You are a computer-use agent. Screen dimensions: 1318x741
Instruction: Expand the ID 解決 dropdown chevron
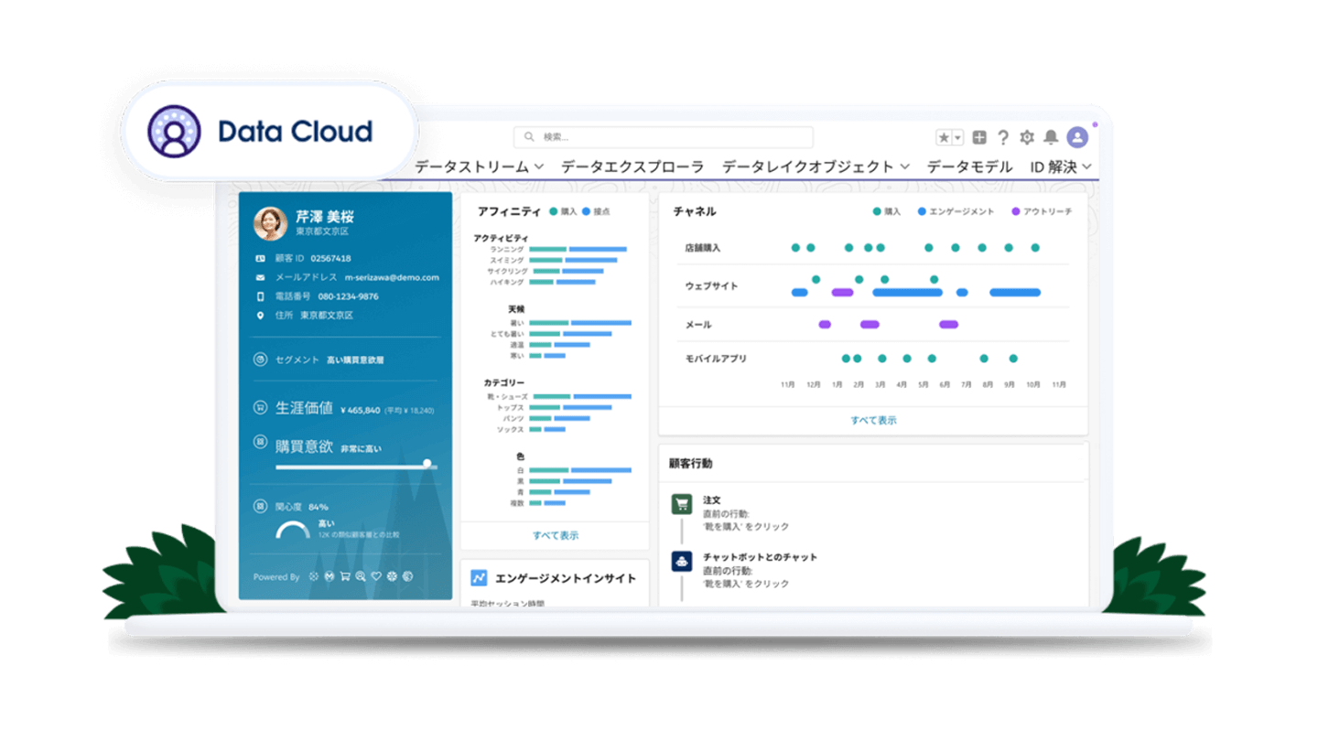click(x=1086, y=166)
